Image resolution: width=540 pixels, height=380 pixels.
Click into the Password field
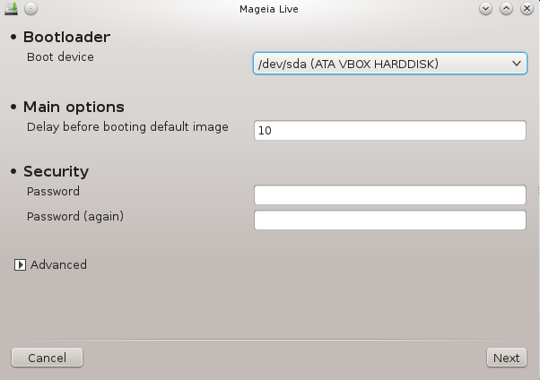[390, 194]
